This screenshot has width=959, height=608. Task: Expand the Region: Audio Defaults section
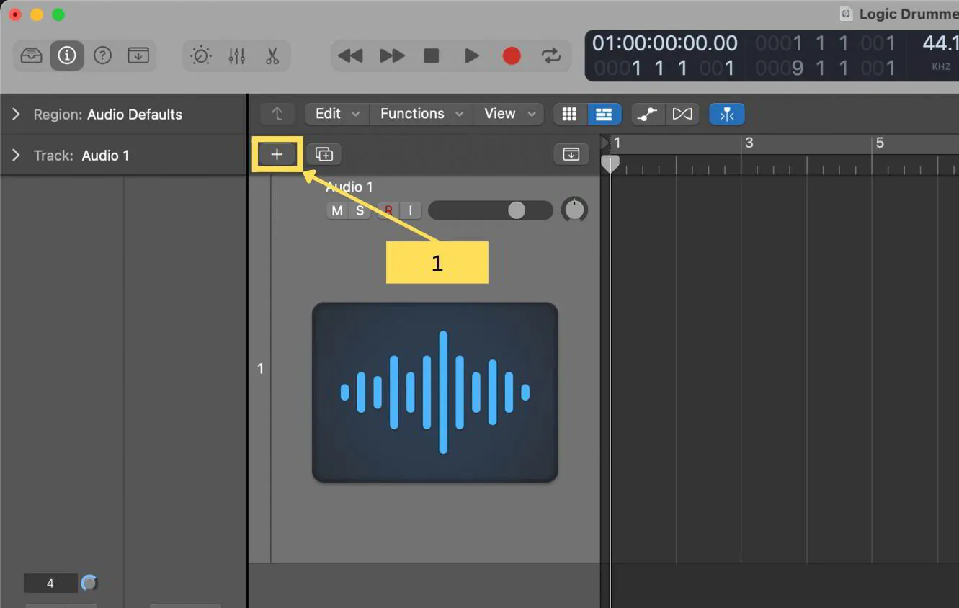coord(16,114)
